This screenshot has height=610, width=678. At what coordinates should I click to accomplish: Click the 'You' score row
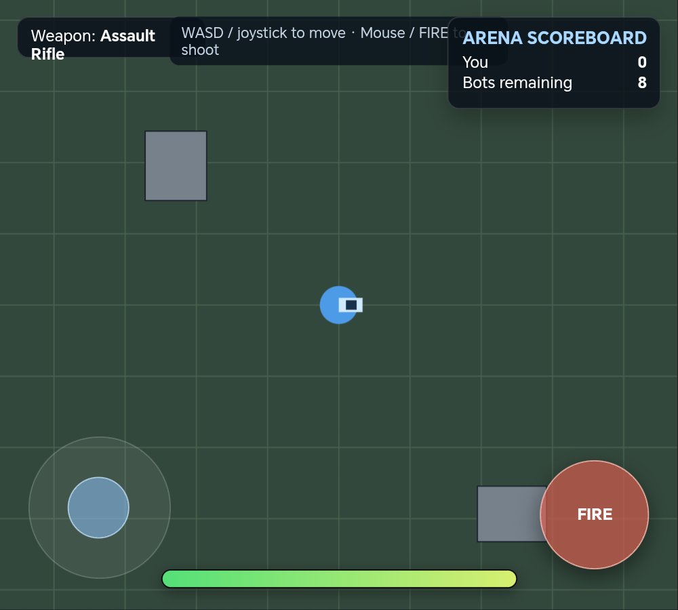click(x=555, y=62)
